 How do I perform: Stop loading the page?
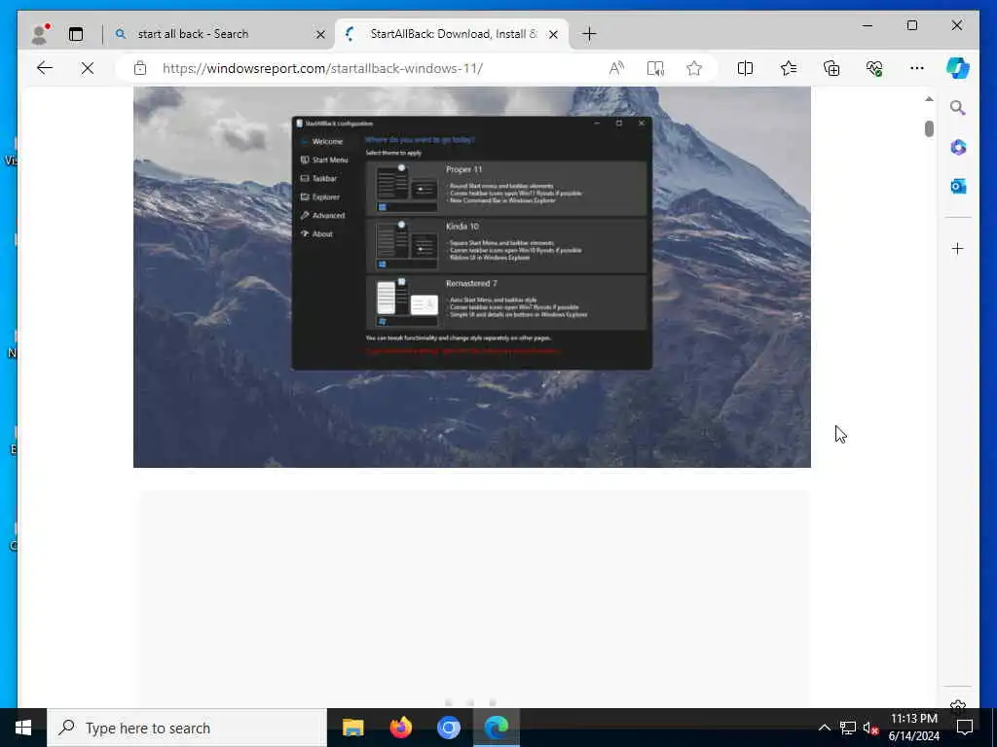[88, 68]
